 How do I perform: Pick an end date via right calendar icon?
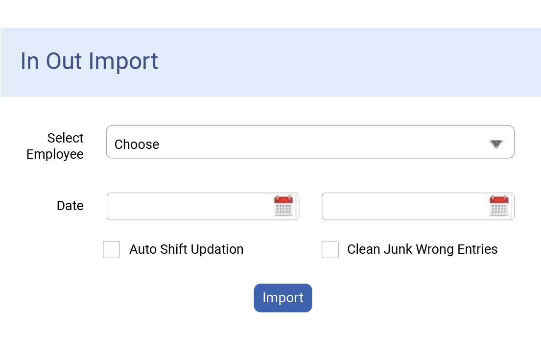499,206
